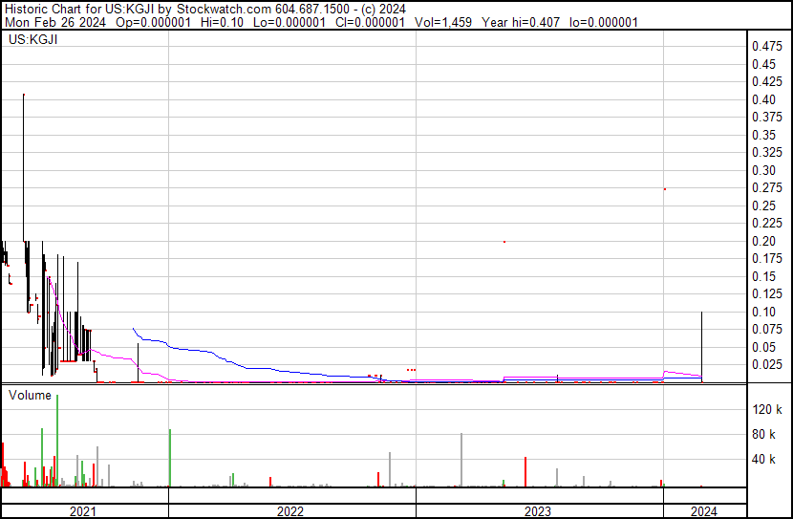Click the 0.25 price axis label

766,205
